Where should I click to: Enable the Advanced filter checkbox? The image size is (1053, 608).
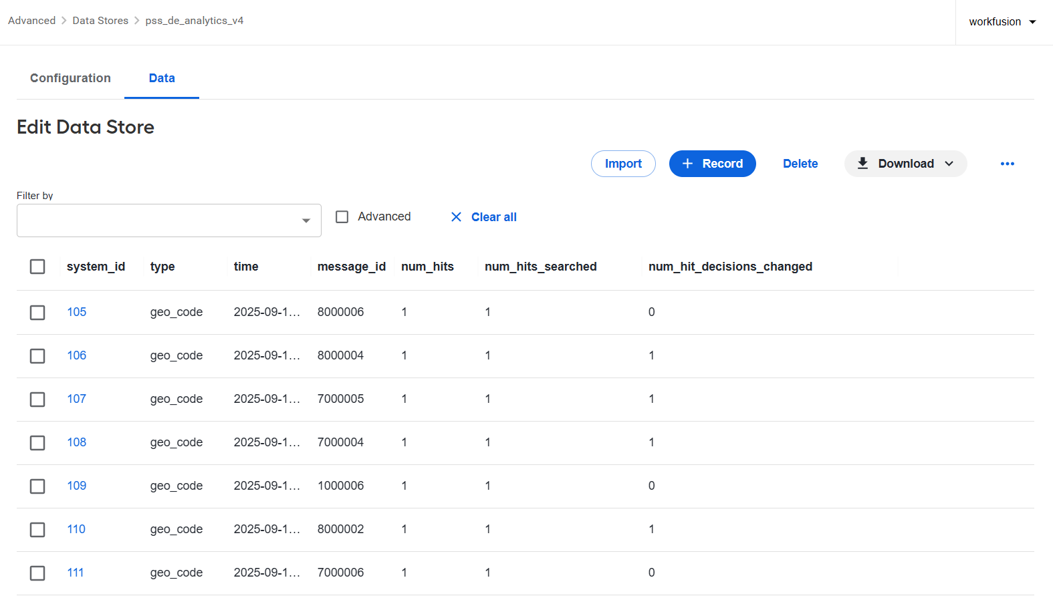tap(342, 216)
